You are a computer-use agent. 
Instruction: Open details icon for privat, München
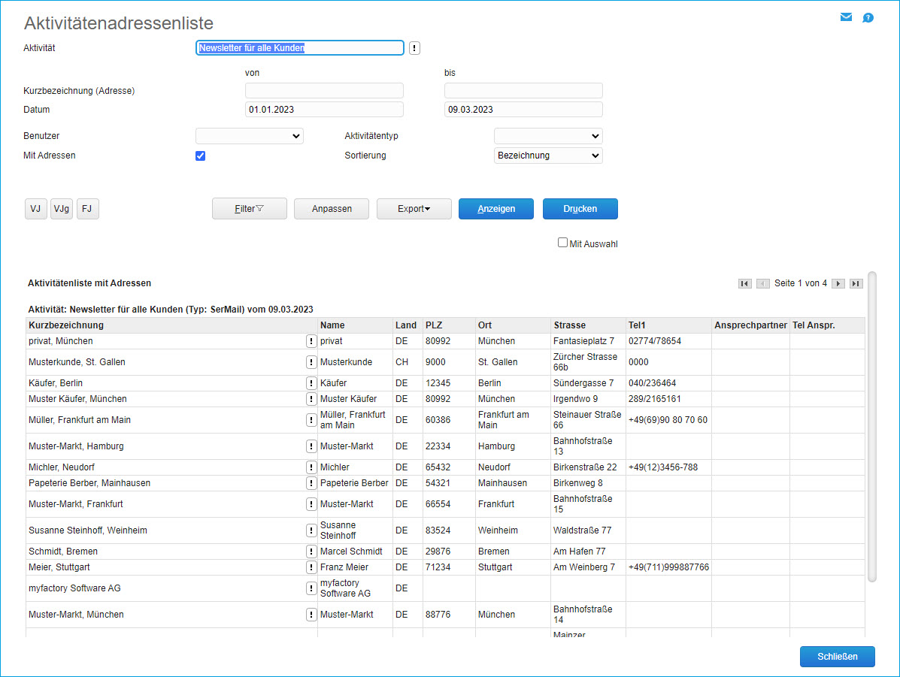(311, 341)
